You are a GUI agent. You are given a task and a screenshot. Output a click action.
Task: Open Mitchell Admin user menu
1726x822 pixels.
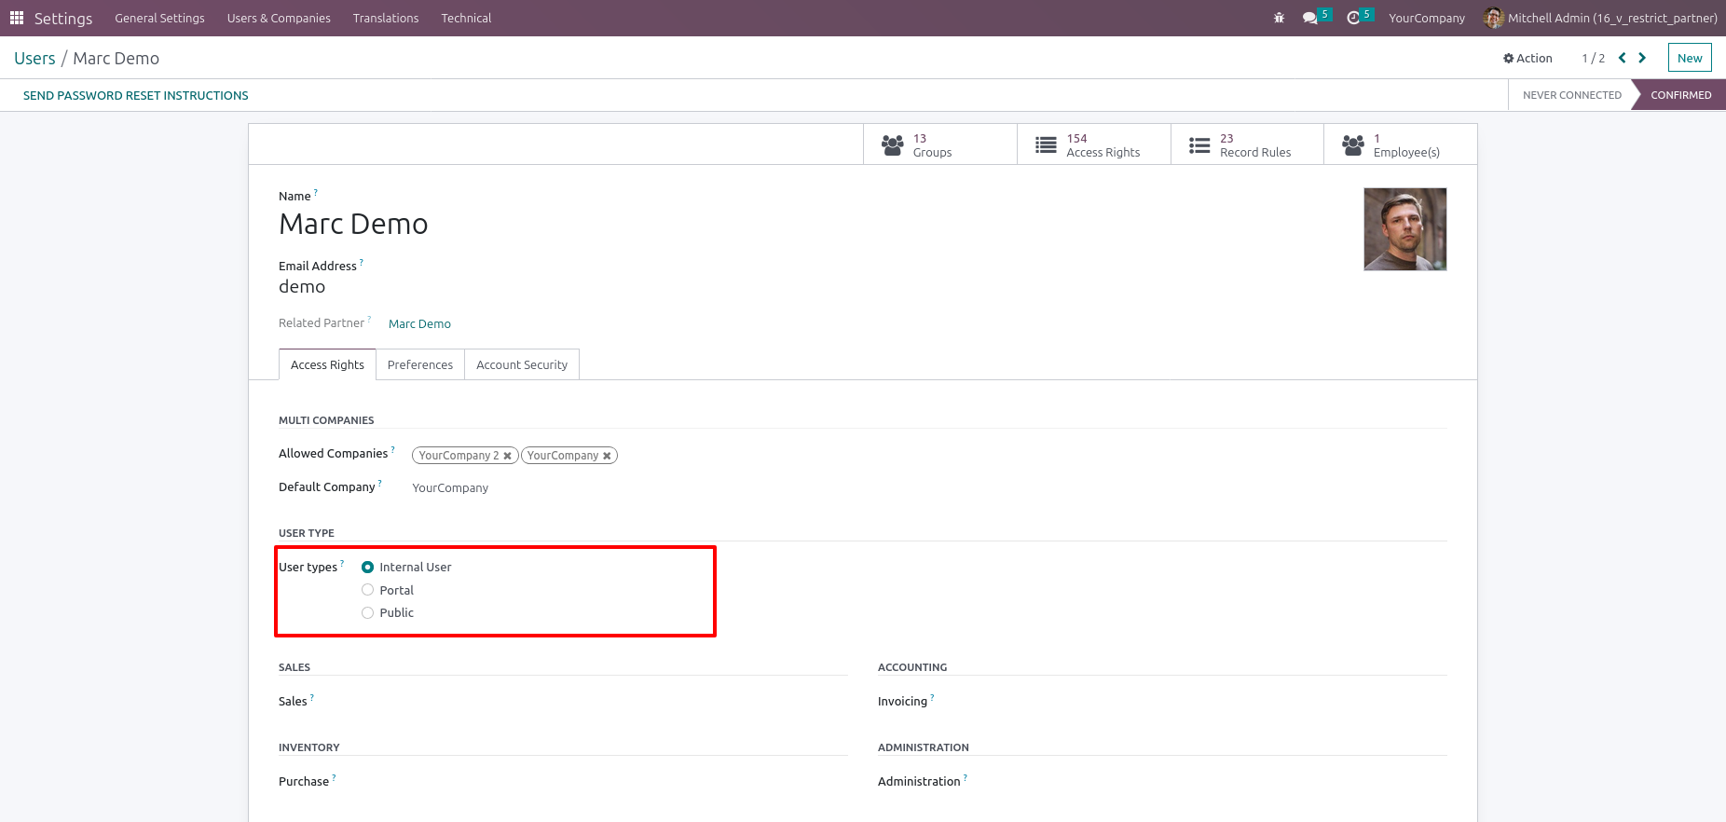1600,18
